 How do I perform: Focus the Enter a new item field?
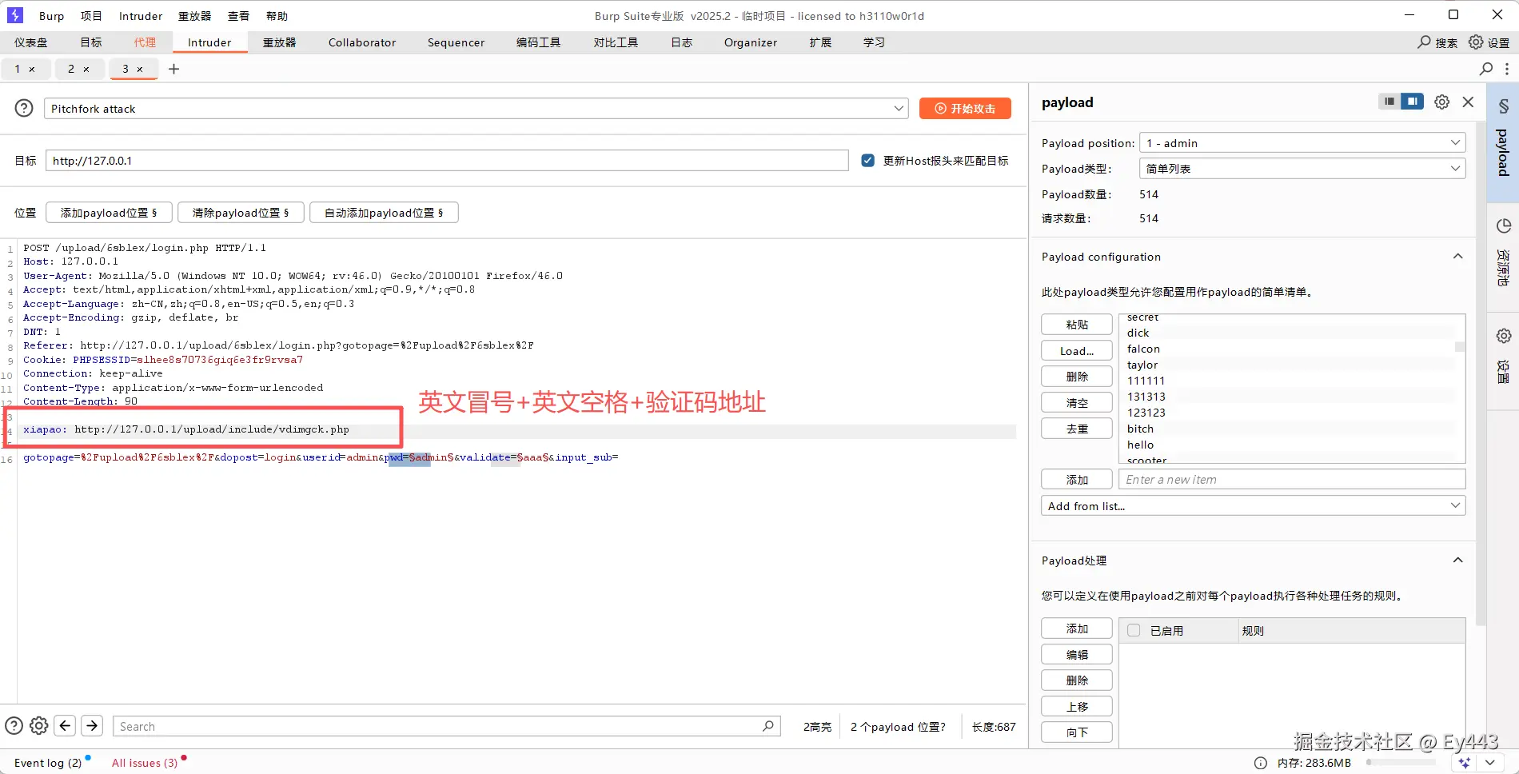coord(1292,480)
